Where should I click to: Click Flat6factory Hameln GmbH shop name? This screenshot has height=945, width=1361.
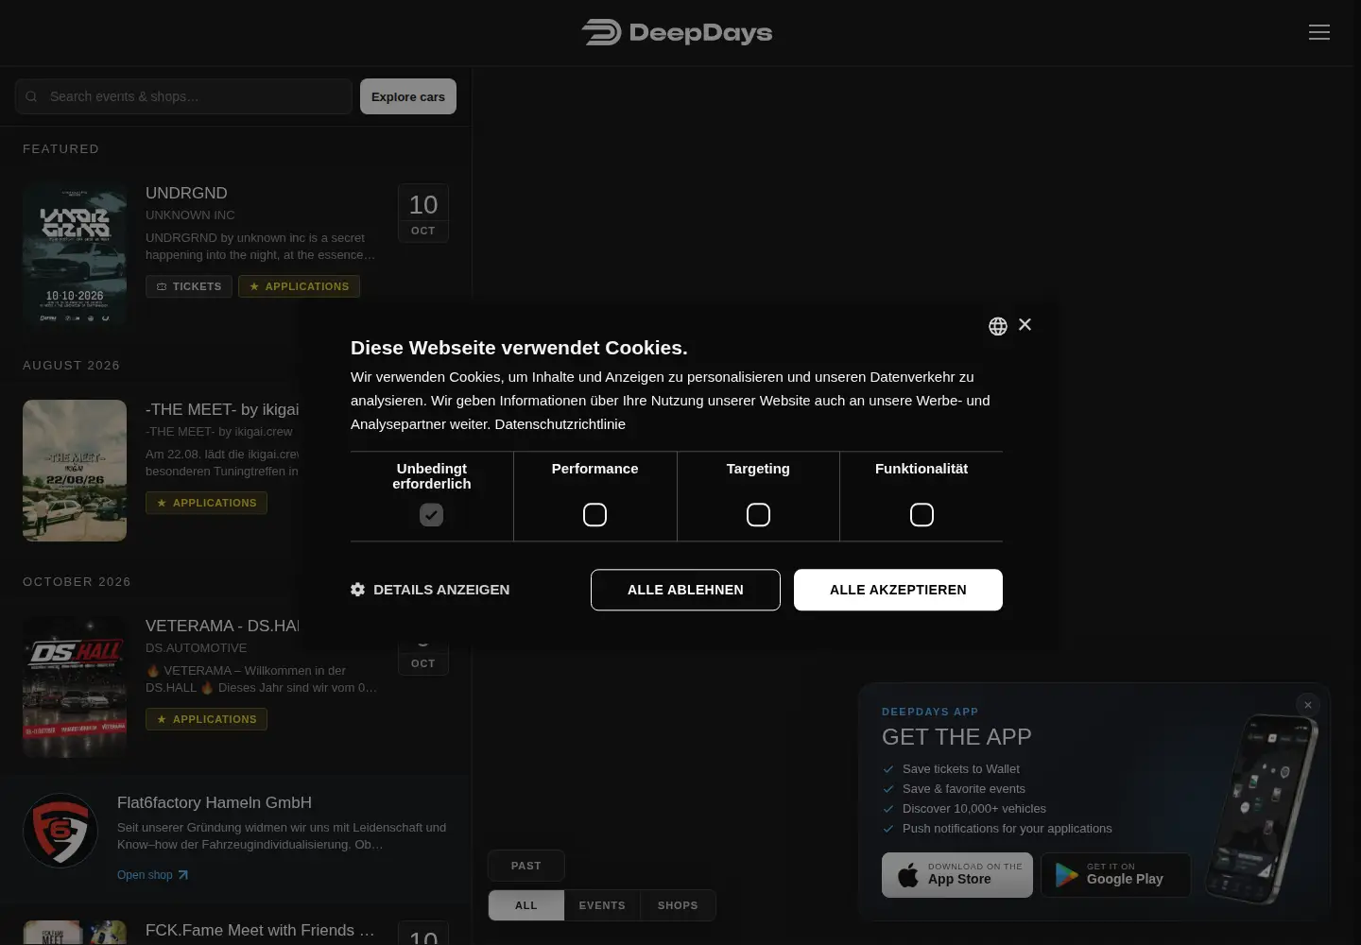coord(215,802)
